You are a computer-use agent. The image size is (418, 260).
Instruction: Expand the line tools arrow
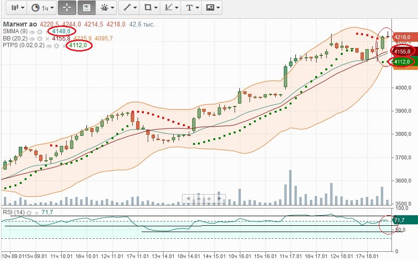tap(135, 8)
